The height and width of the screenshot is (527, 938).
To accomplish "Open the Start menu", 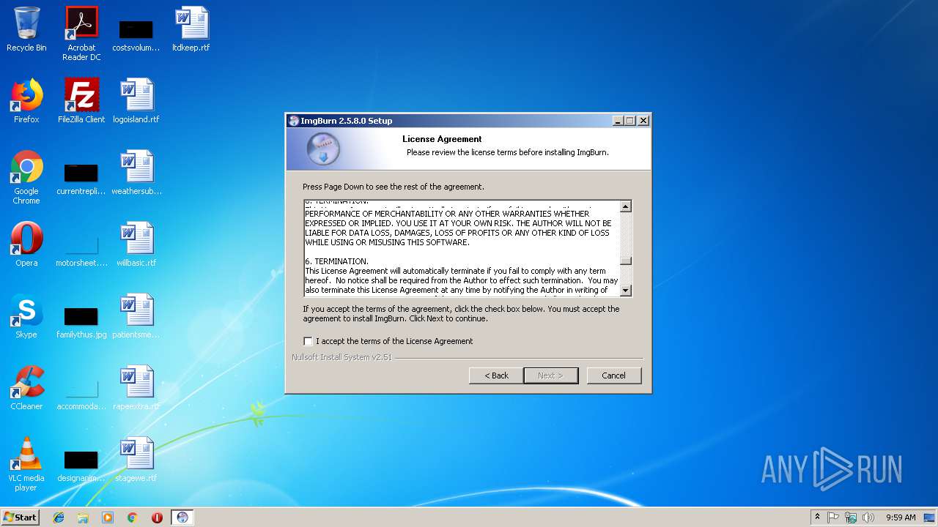I will coord(20,517).
